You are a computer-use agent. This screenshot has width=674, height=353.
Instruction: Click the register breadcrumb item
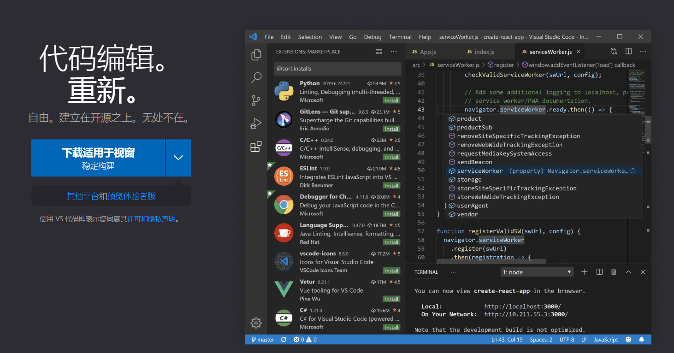click(x=500, y=65)
